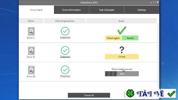Select the Drive D: hard disk icon
The image size is (178, 100).
pyautogui.click(x=31, y=51)
